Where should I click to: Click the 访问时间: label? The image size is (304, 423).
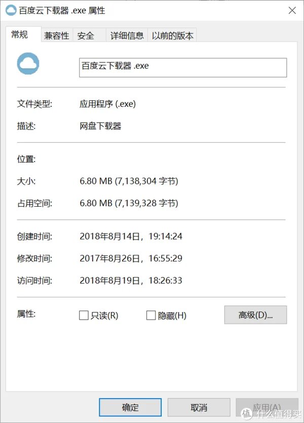(34, 281)
